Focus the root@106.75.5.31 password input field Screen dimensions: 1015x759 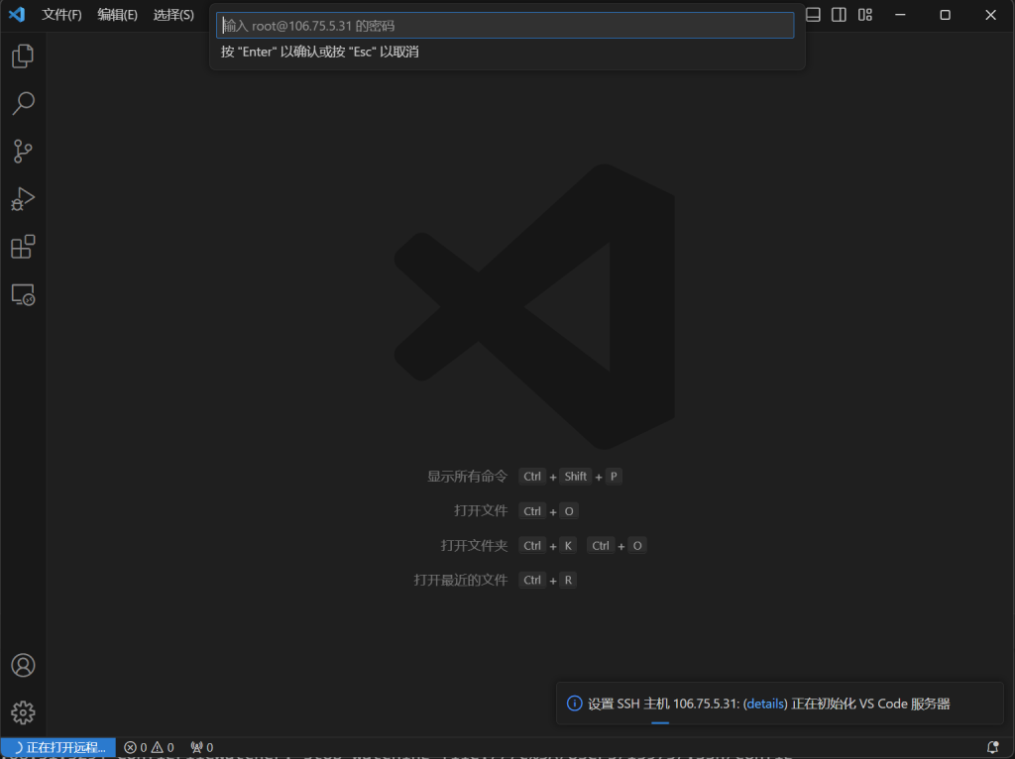pos(505,26)
